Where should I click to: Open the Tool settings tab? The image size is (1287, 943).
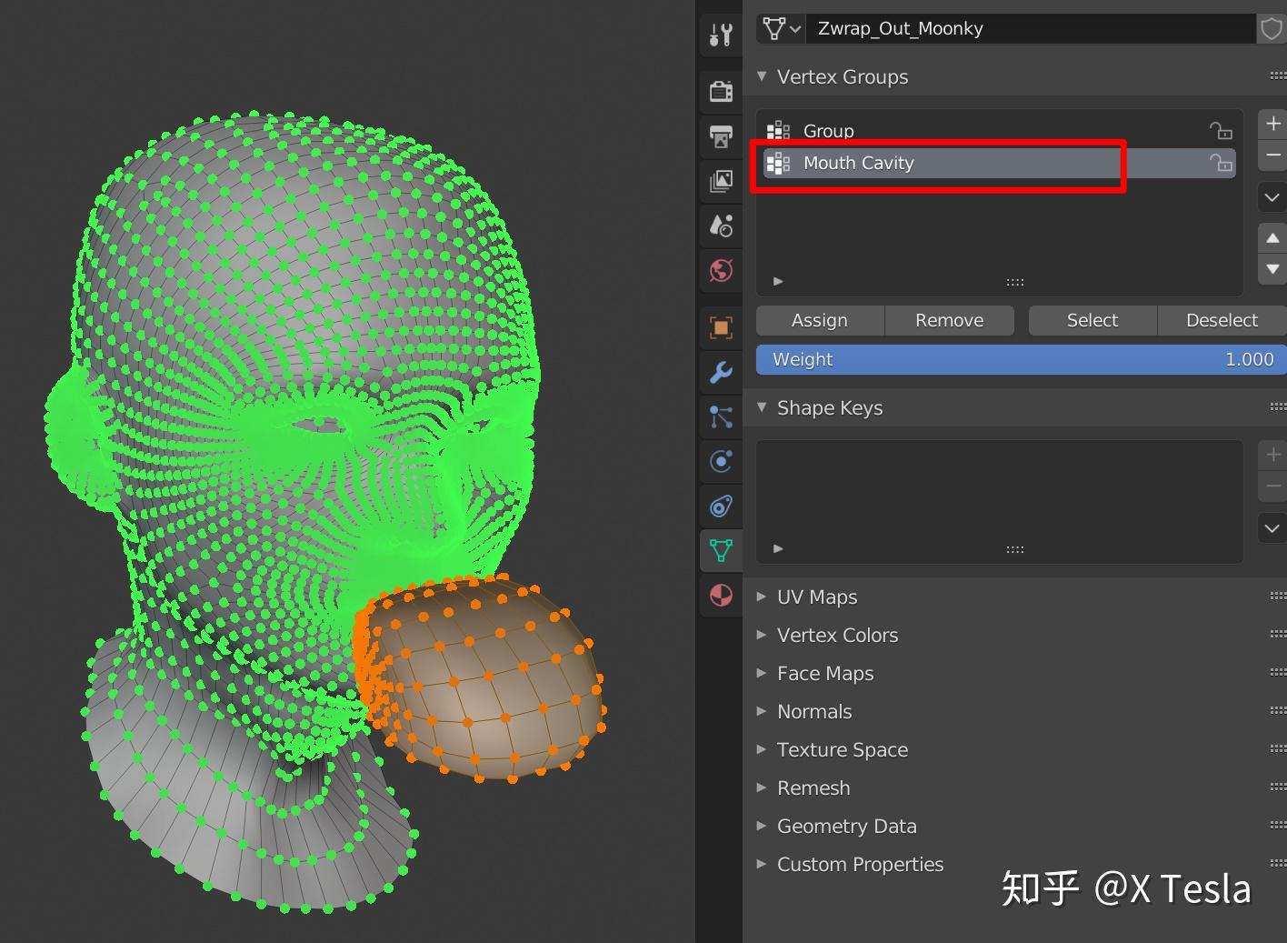pos(721,35)
